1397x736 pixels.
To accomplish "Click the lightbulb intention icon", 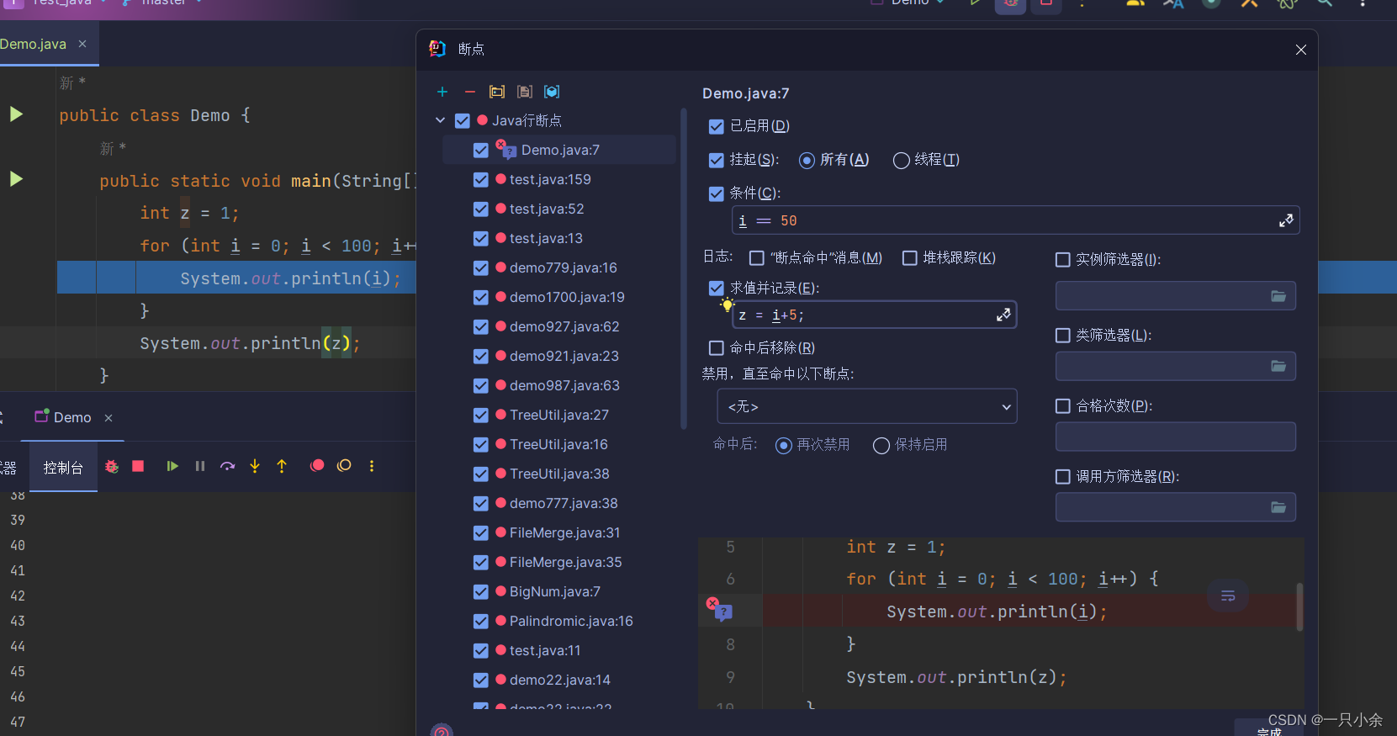I will (x=727, y=304).
